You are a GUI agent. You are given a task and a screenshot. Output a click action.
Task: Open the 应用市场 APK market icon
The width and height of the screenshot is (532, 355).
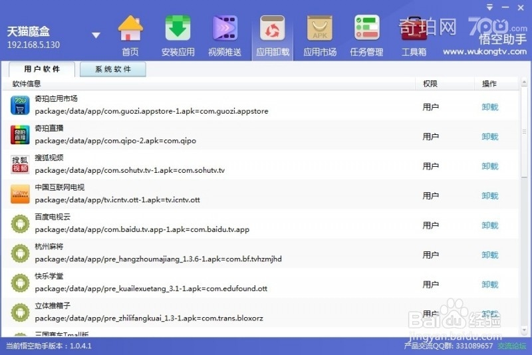click(x=320, y=29)
